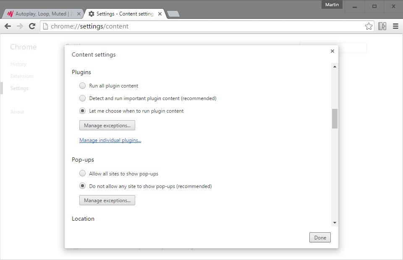Open the Chrome hamburger menu
The height and width of the screenshot is (260, 403).
(395, 26)
